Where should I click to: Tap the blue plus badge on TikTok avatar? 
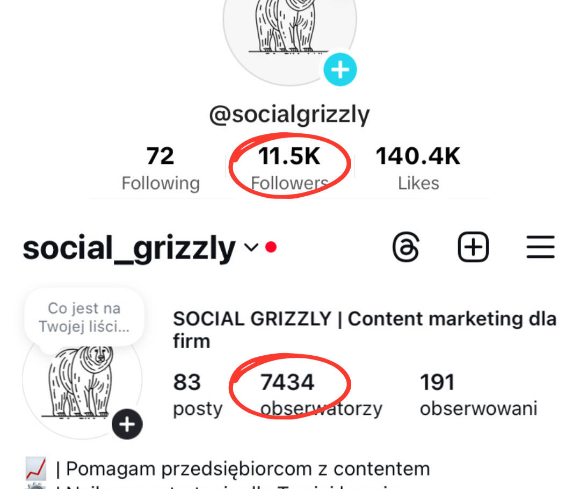point(340,70)
